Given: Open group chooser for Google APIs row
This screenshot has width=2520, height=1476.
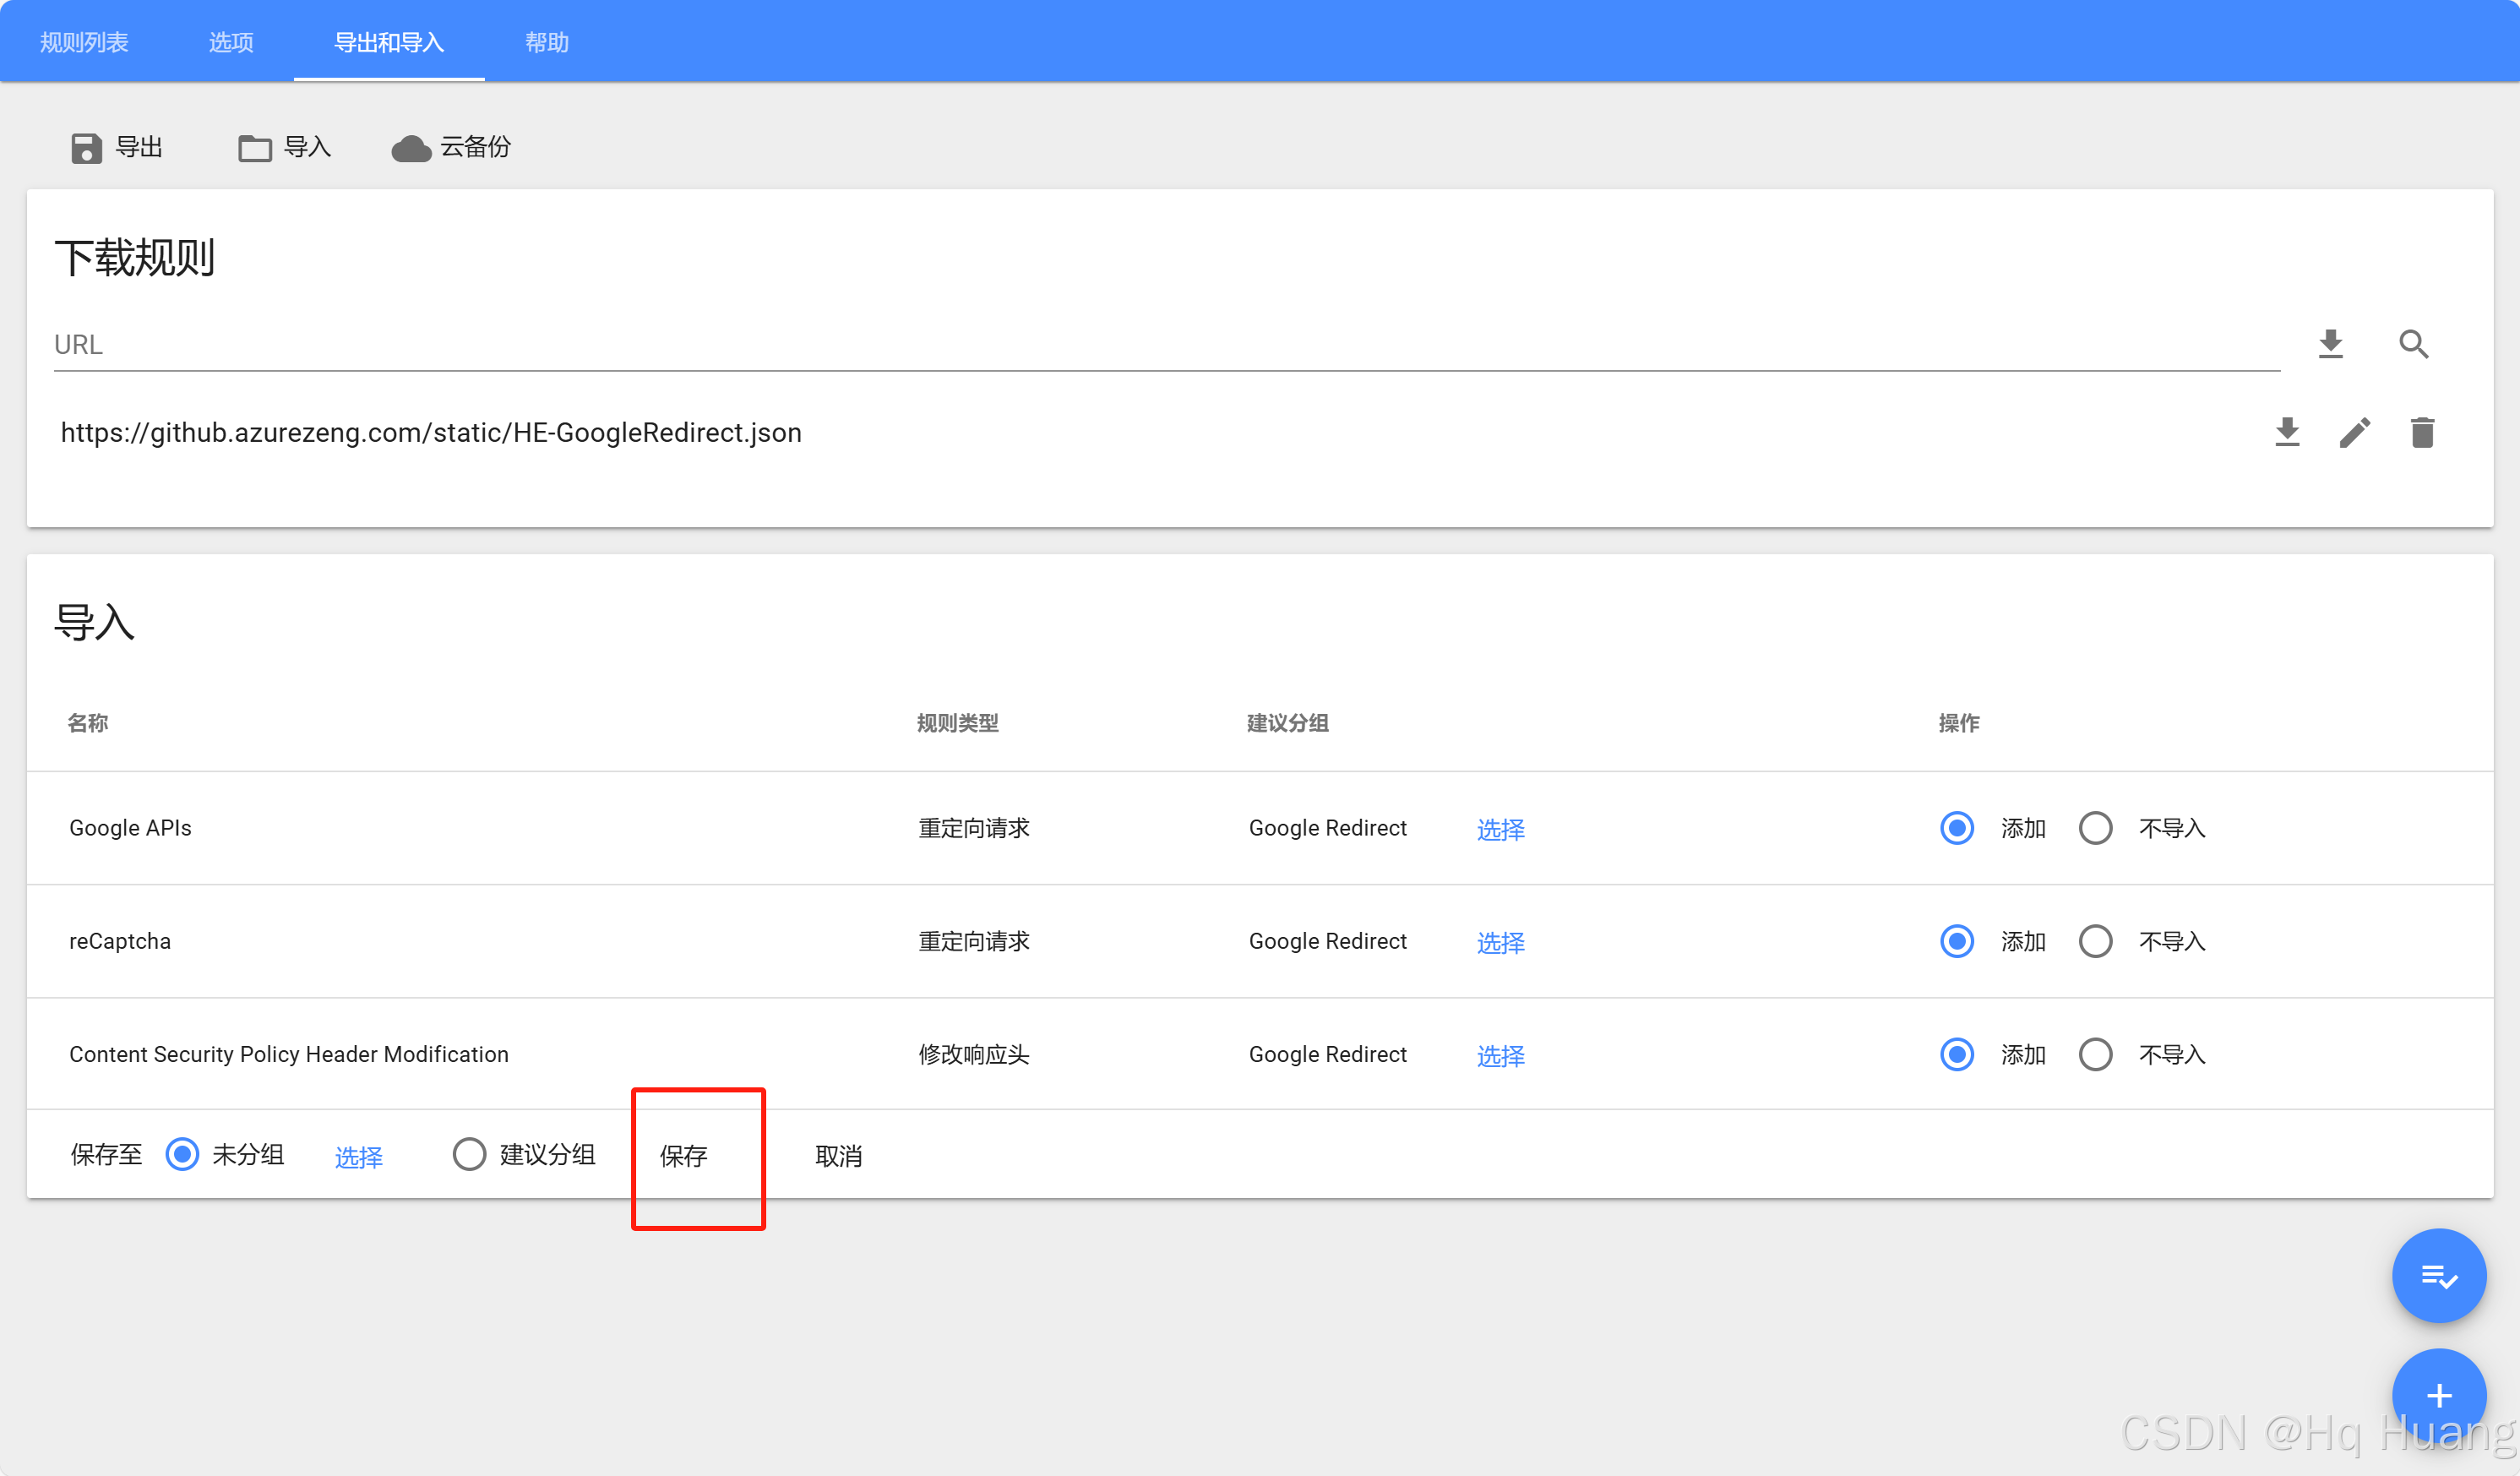Looking at the screenshot, I should tap(1500, 829).
